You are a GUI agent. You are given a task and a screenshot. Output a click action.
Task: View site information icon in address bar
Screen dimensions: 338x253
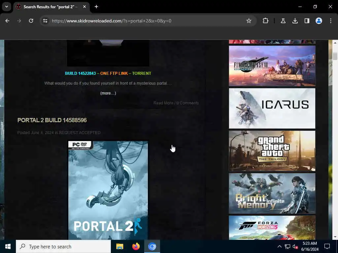tap(45, 21)
